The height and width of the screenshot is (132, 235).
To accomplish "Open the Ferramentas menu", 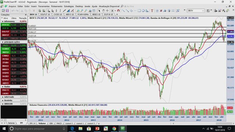I will (44, 6).
